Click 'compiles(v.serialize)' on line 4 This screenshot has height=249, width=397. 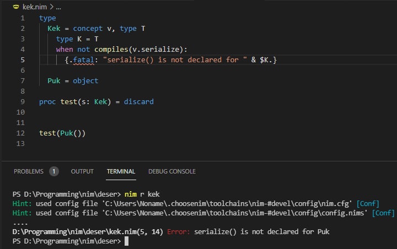click(138, 50)
